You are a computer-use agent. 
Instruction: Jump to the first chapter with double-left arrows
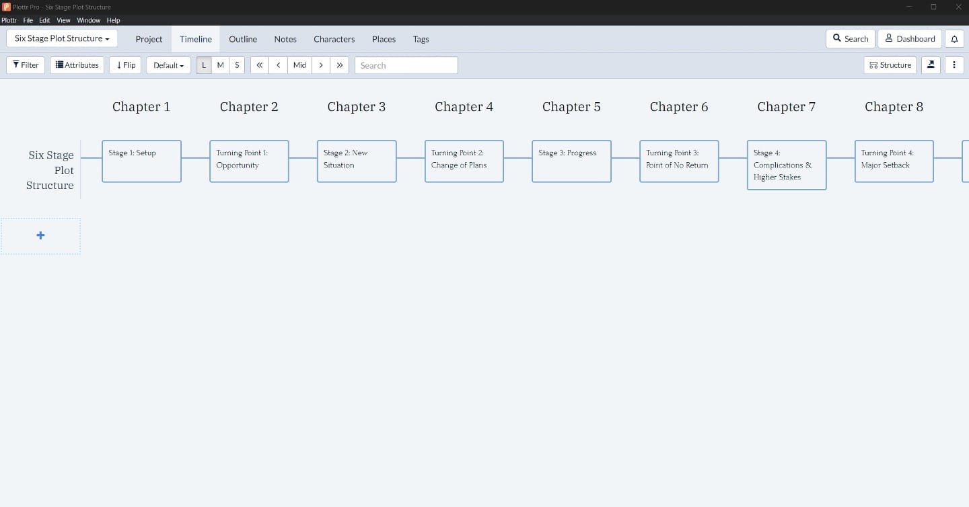pyautogui.click(x=259, y=65)
